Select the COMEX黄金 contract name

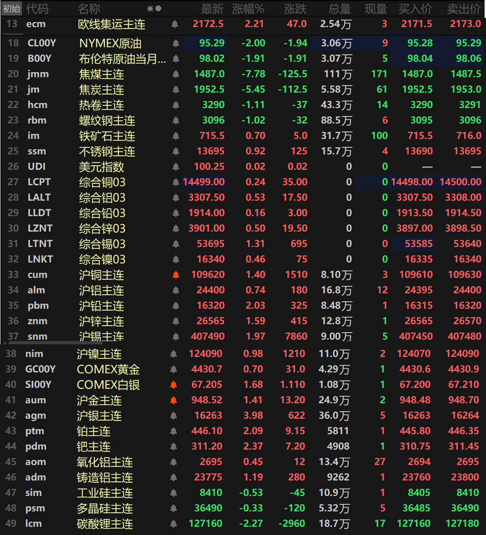coord(109,369)
